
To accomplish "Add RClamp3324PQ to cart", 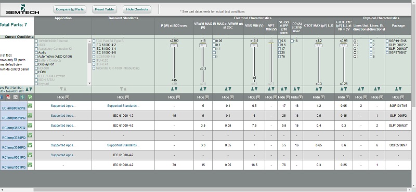I will (30, 135).
